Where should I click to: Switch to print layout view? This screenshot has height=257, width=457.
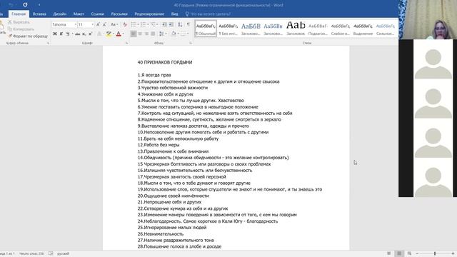399,253
